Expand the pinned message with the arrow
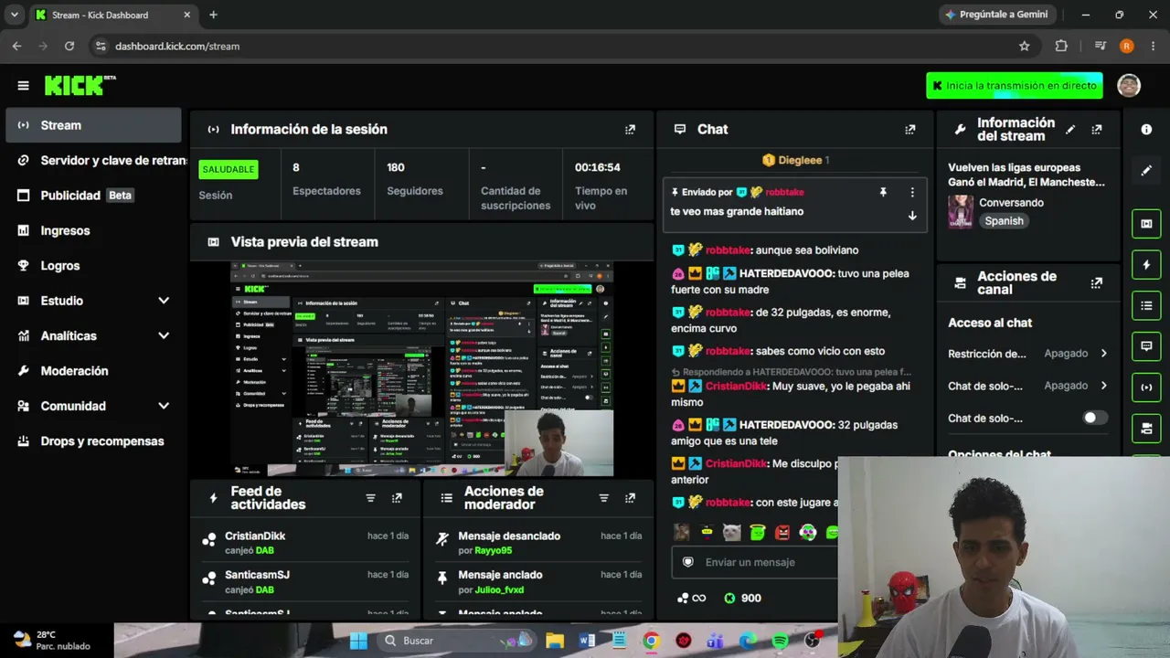 coord(911,216)
